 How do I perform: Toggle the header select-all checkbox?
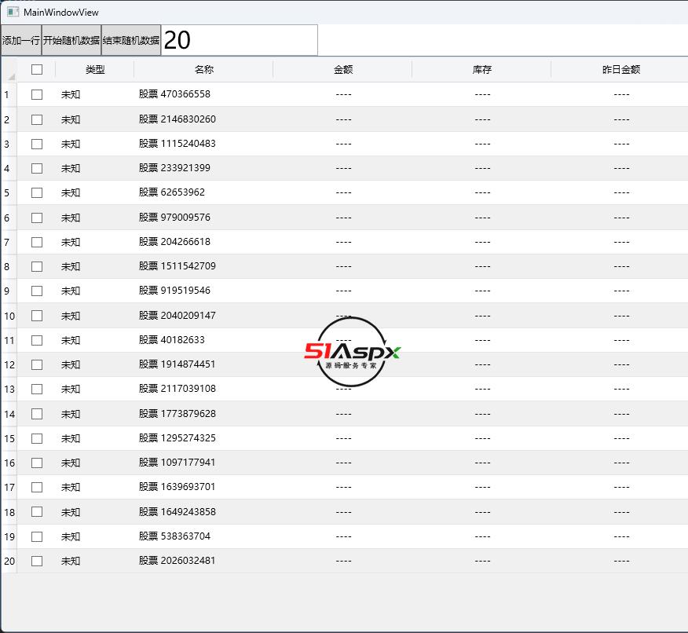(x=37, y=69)
